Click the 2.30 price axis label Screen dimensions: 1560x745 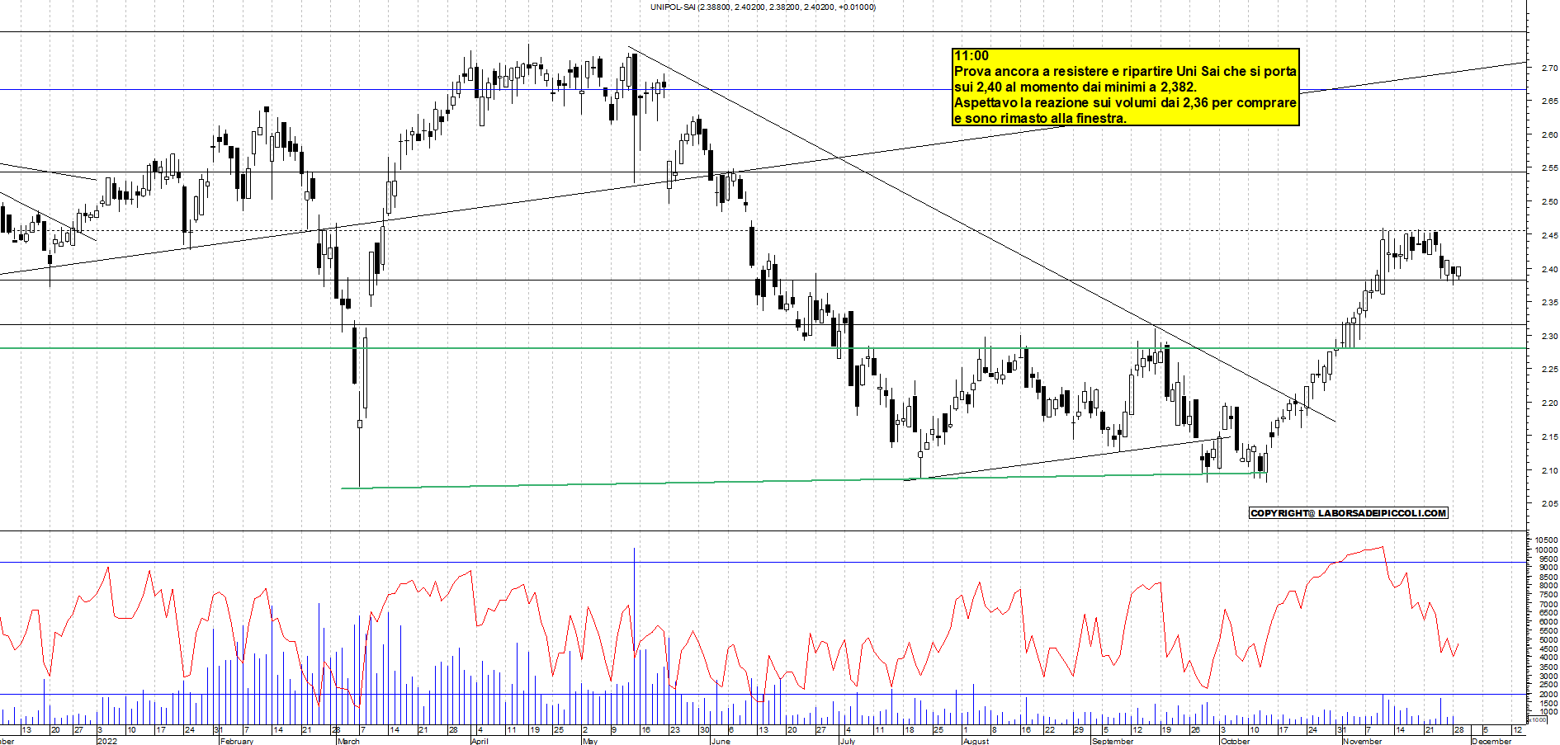[1549, 336]
